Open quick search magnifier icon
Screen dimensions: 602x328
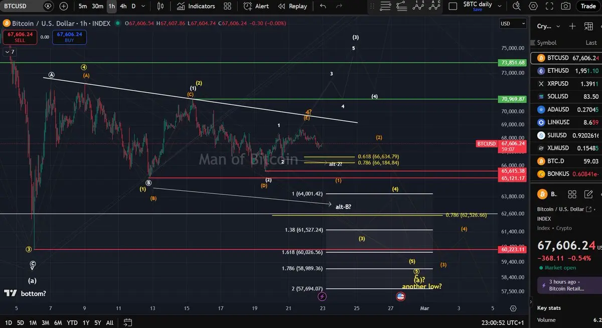(x=517, y=6)
